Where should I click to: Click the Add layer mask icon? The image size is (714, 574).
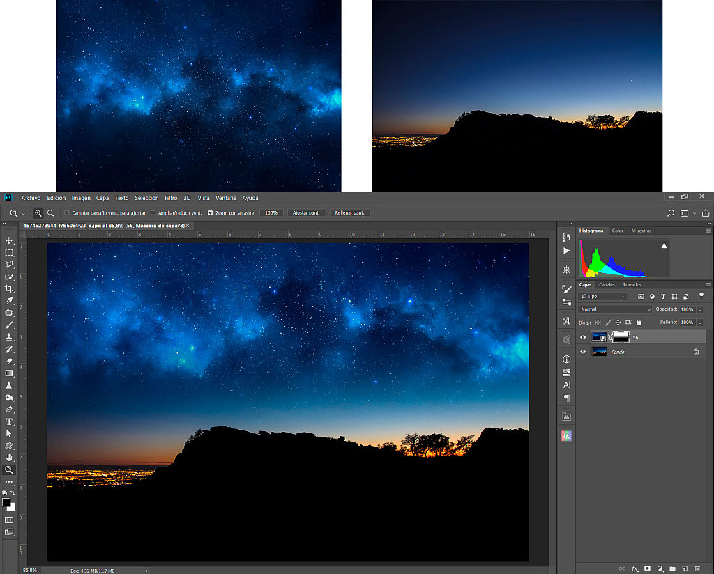pos(647,568)
